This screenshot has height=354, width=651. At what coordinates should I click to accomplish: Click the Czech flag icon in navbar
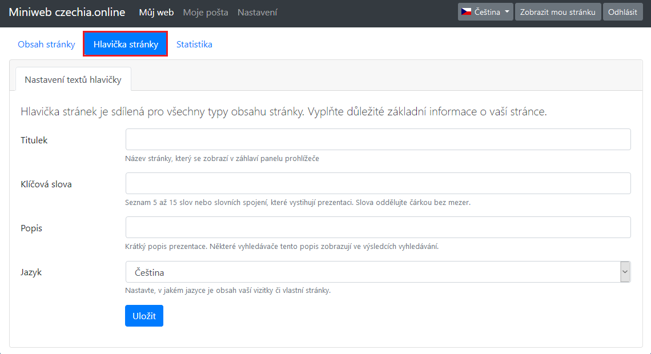[467, 12]
